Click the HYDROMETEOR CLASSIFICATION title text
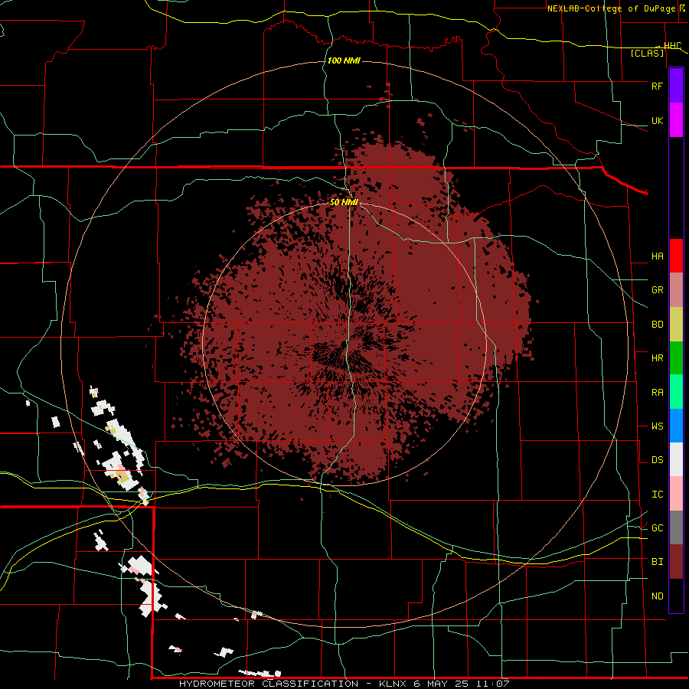 point(268,684)
